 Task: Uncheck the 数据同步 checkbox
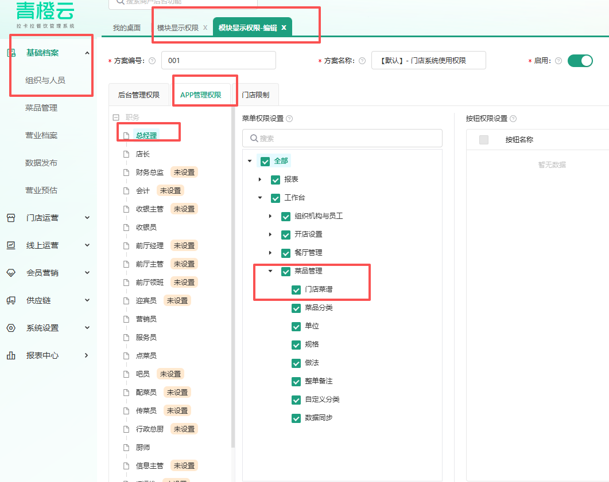click(x=296, y=418)
